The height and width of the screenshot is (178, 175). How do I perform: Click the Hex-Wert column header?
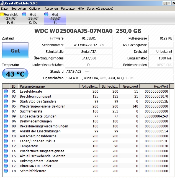pos(155,86)
